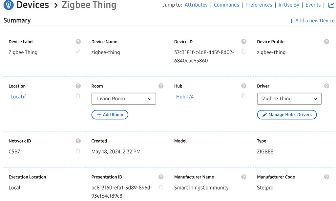Click the lightbulb Devices icon in breadcrumb
Screen dimensions: 336x201
pyautogui.click(x=8, y=5)
